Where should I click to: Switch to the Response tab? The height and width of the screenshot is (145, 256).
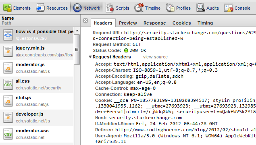point(155,23)
